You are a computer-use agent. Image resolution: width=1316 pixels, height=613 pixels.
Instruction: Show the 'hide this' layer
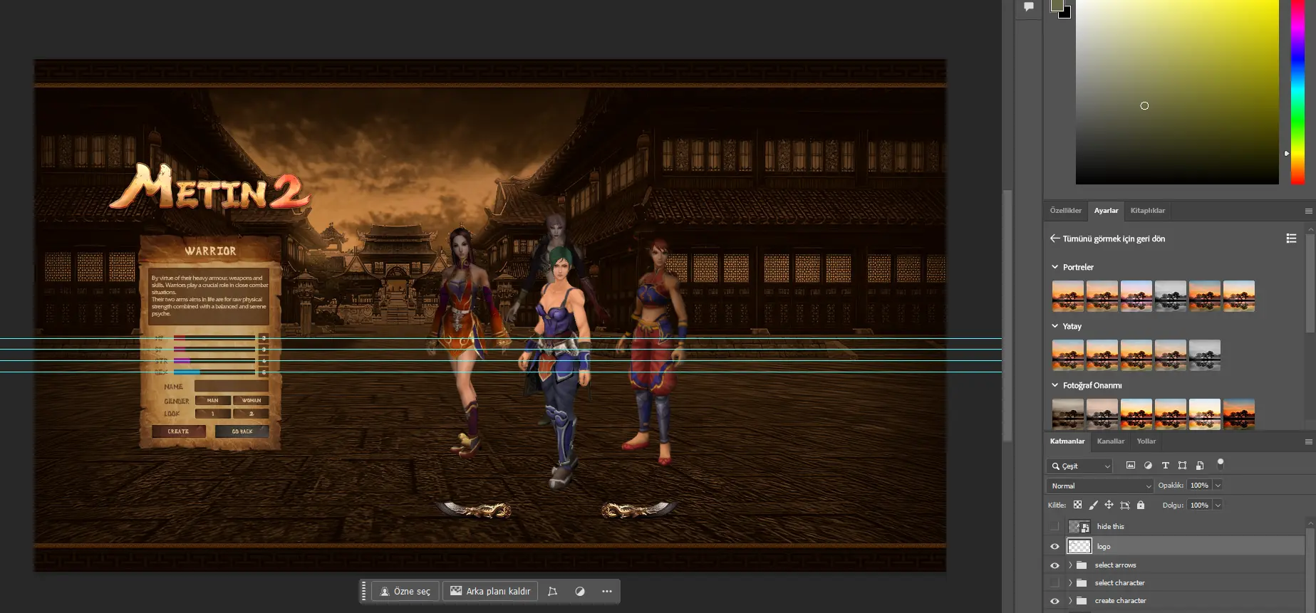tap(1055, 527)
